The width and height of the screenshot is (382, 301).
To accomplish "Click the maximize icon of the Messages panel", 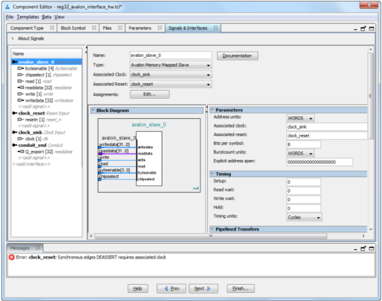I will [371, 248].
